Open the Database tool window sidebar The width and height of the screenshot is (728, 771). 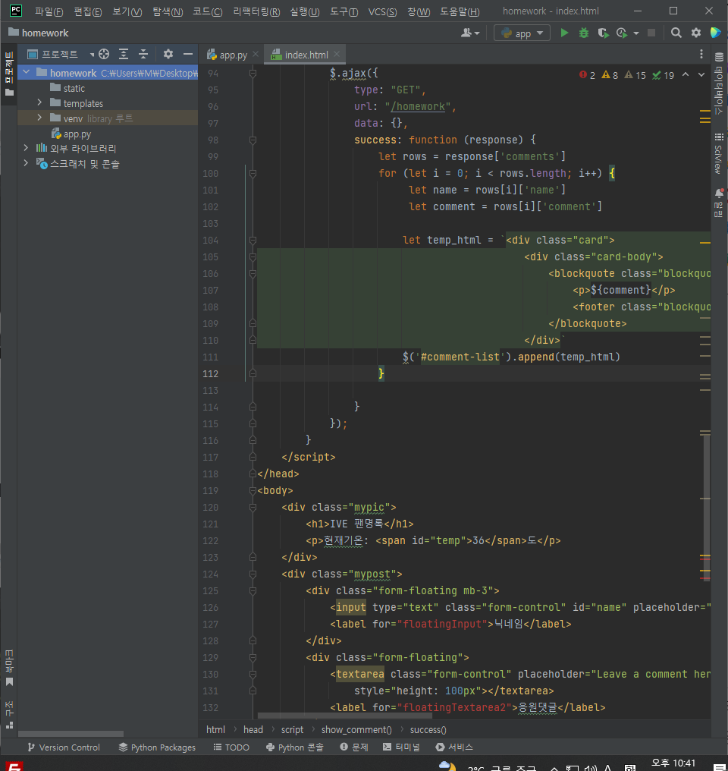(719, 83)
